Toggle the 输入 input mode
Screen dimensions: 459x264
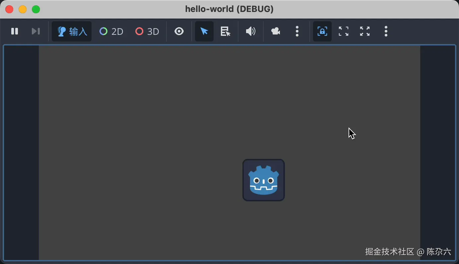(x=72, y=32)
